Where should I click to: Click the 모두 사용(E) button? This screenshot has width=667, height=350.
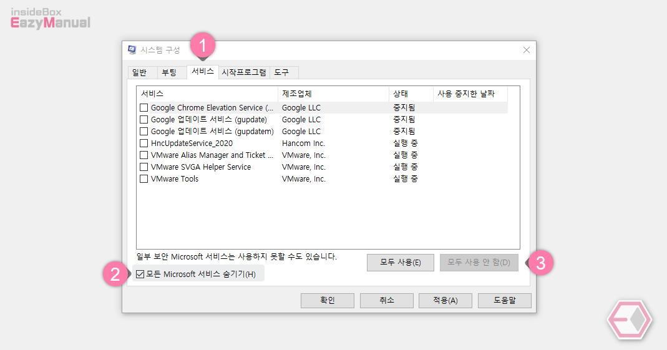[x=401, y=263]
